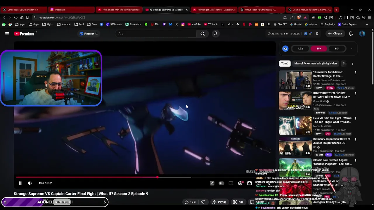The width and height of the screenshot is (374, 210).
Task: Click the Brave Shields lion icon
Action: tap(299, 17)
